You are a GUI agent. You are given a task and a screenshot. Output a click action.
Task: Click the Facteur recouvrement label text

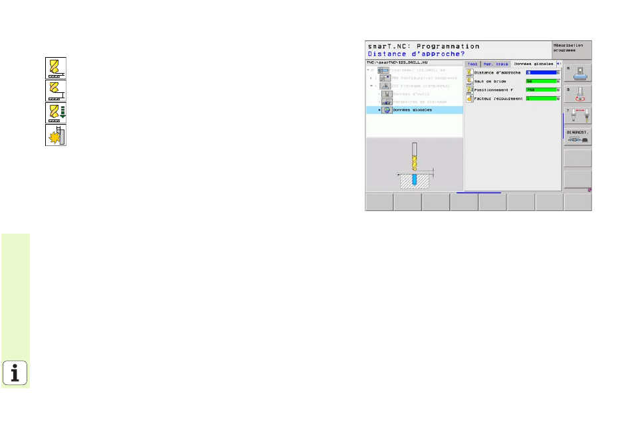coord(498,98)
